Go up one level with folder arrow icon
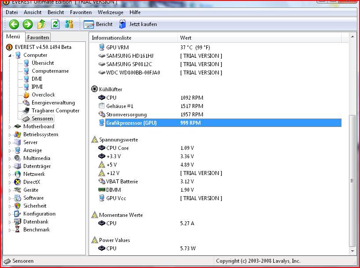The image size is (360, 268). click(x=41, y=24)
